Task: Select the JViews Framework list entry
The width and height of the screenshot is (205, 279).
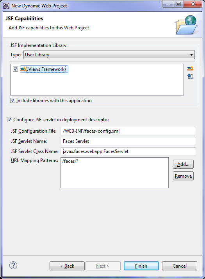Action: (44, 69)
